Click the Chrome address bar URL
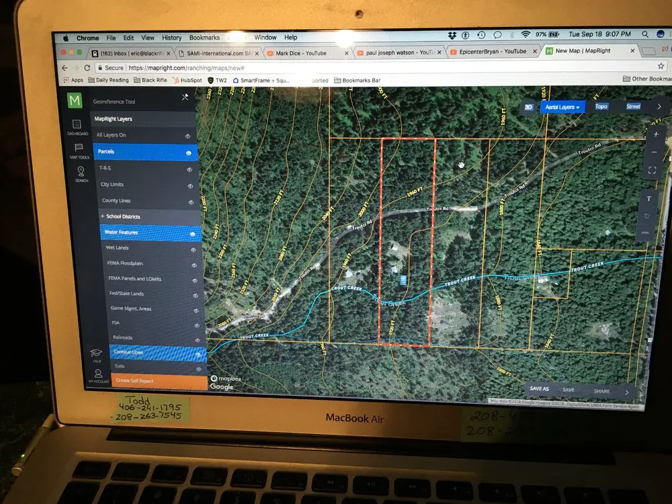The width and height of the screenshot is (672, 504). pos(186,68)
